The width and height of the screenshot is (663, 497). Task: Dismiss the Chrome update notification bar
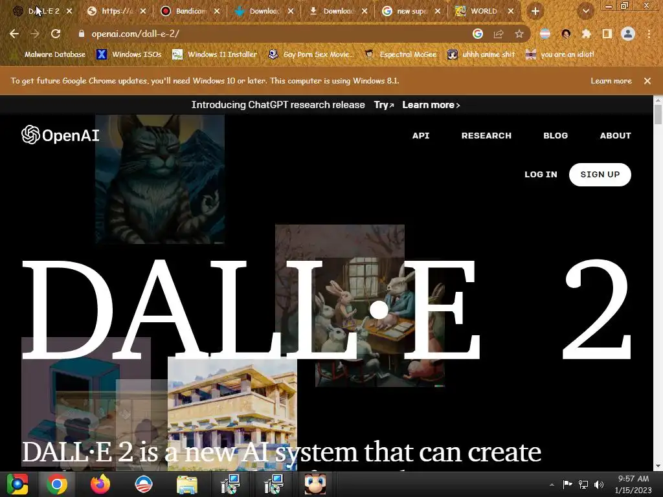(647, 81)
